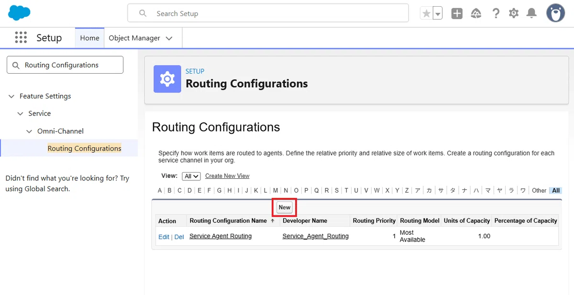
Task: Click the Create New View link
Action: pos(227,176)
